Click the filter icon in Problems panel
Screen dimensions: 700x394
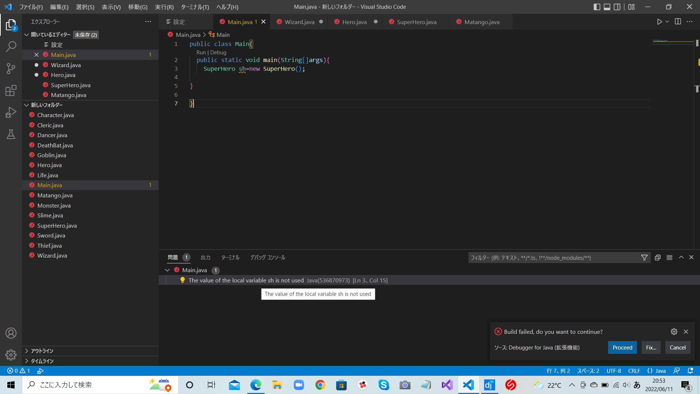644,258
